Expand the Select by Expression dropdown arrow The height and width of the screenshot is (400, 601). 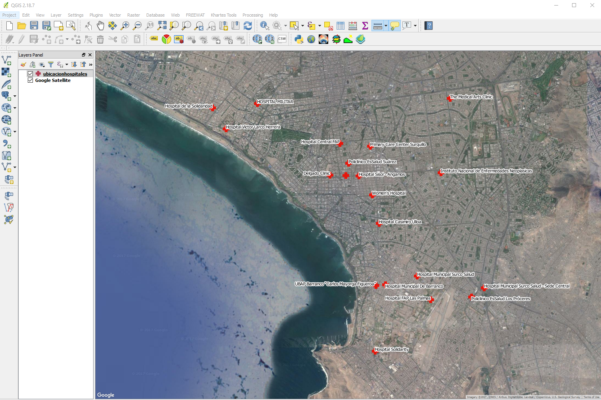(x=320, y=26)
